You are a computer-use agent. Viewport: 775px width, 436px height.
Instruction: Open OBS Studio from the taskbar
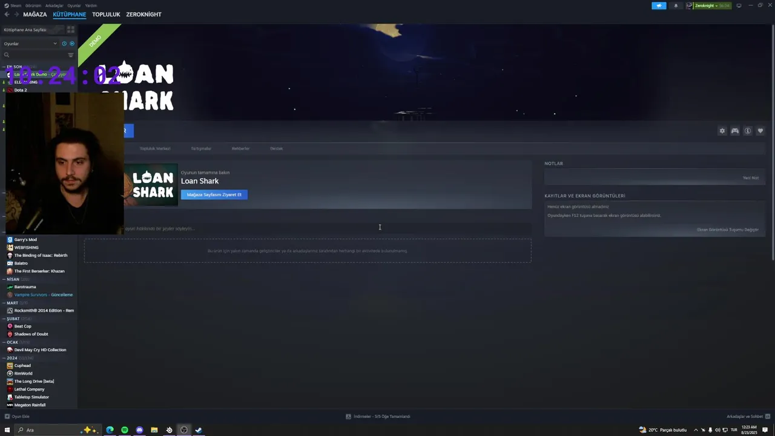pos(184,430)
